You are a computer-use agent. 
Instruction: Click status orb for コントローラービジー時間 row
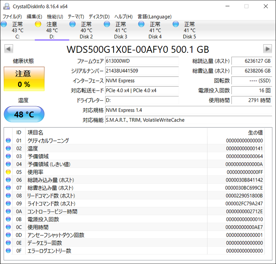tap(8, 211)
